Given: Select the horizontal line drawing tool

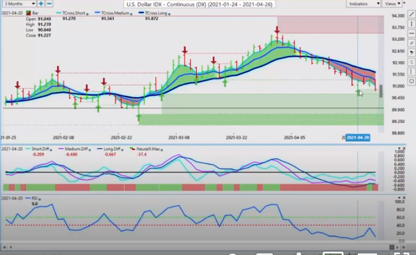Looking at the screenshot, I should 411,33.
